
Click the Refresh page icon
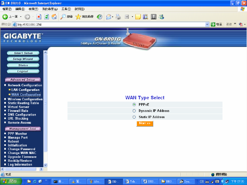(46, 17)
